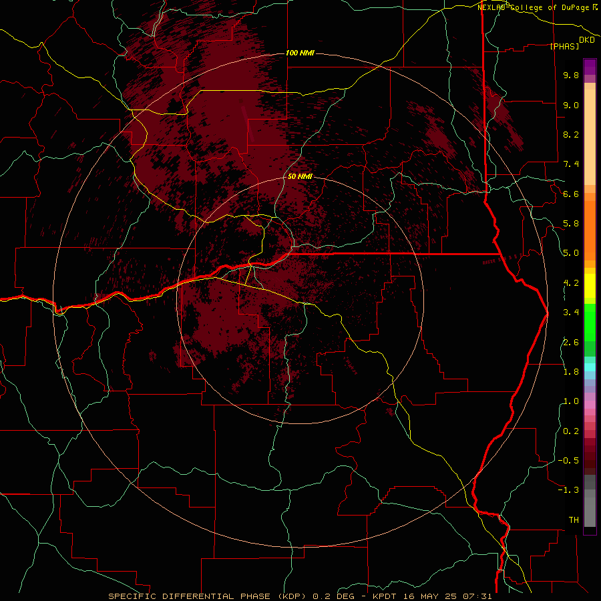
Task: Click the 1.8 scale value
Action: (571, 372)
